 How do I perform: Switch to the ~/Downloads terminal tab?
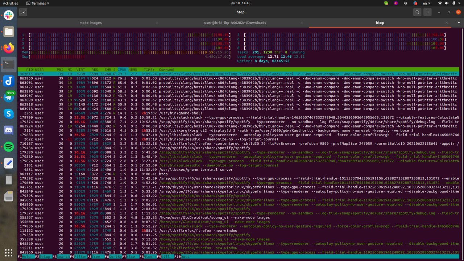pos(235,22)
